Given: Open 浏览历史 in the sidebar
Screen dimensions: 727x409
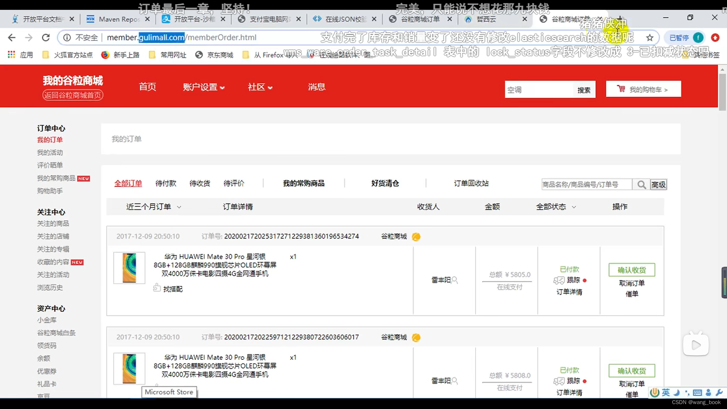Looking at the screenshot, I should [50, 287].
